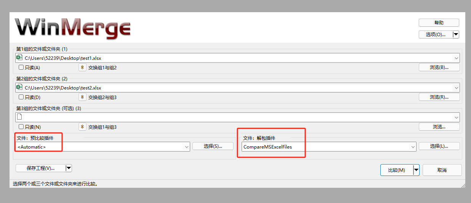Screen dimensions: 471x203
Task: Click the 第2组的文件或文件夹 (2) label
Action: click(x=42, y=79)
